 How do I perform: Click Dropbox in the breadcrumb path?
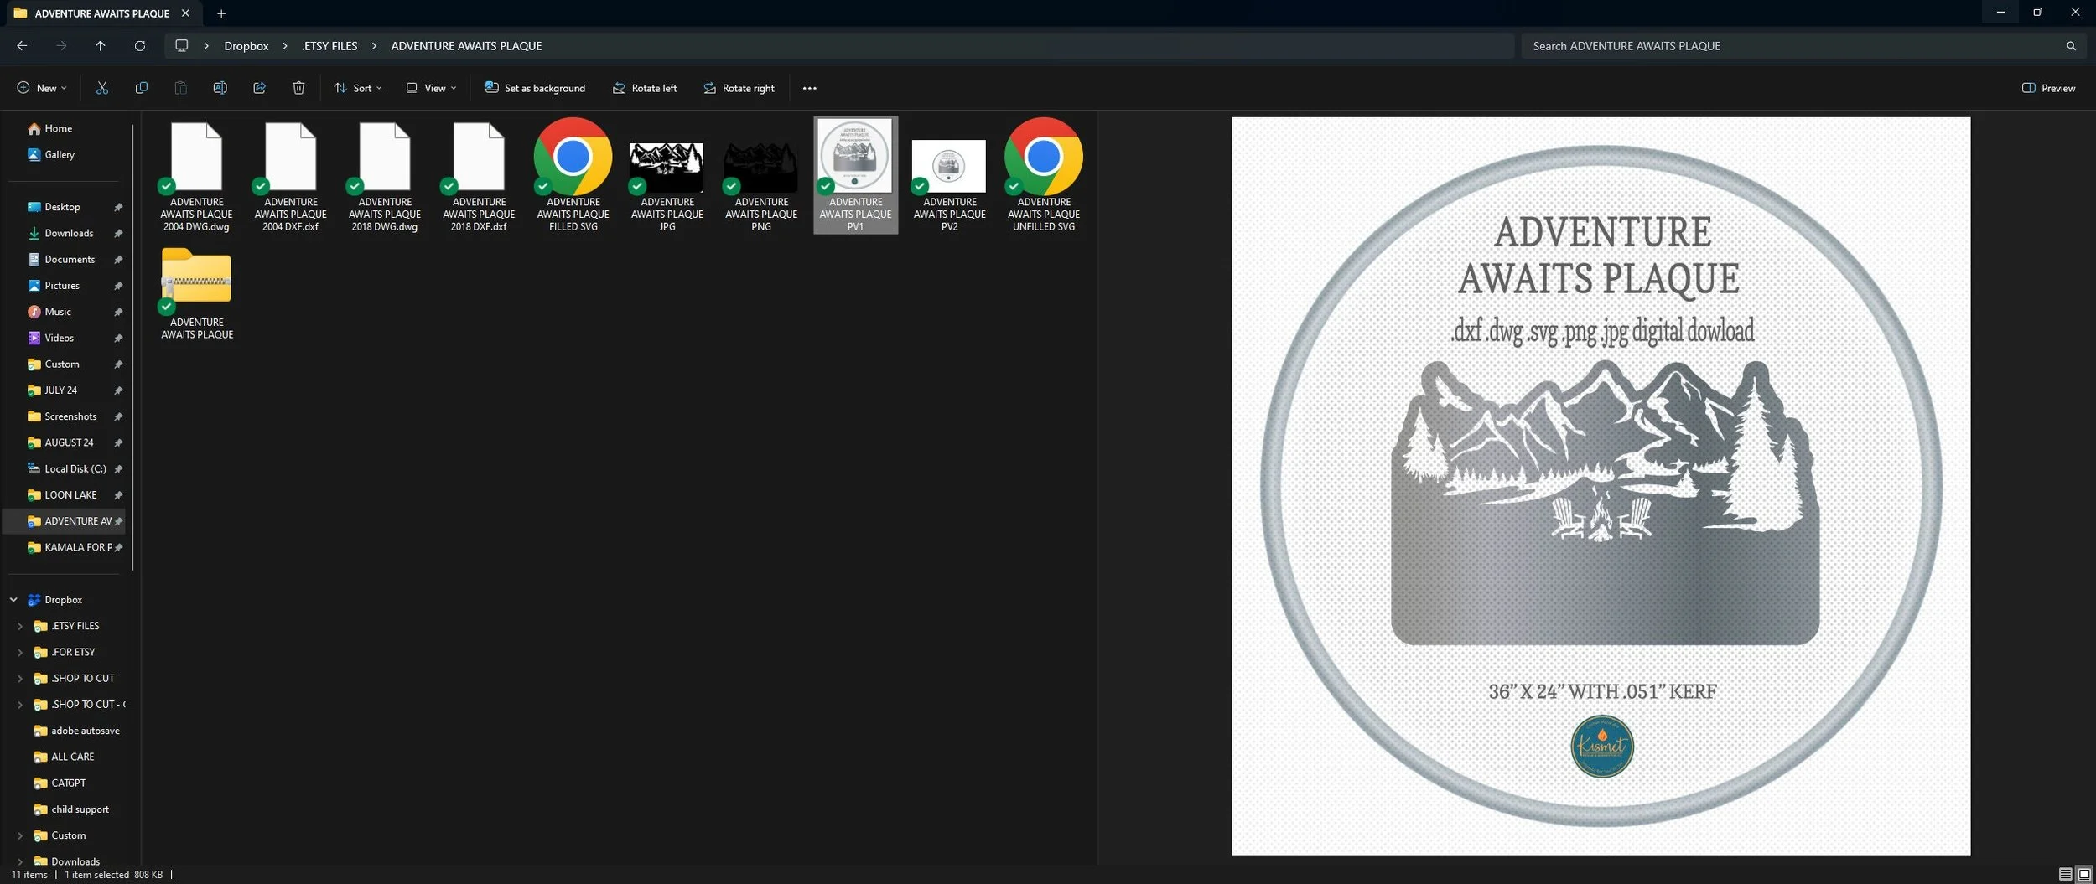[246, 46]
